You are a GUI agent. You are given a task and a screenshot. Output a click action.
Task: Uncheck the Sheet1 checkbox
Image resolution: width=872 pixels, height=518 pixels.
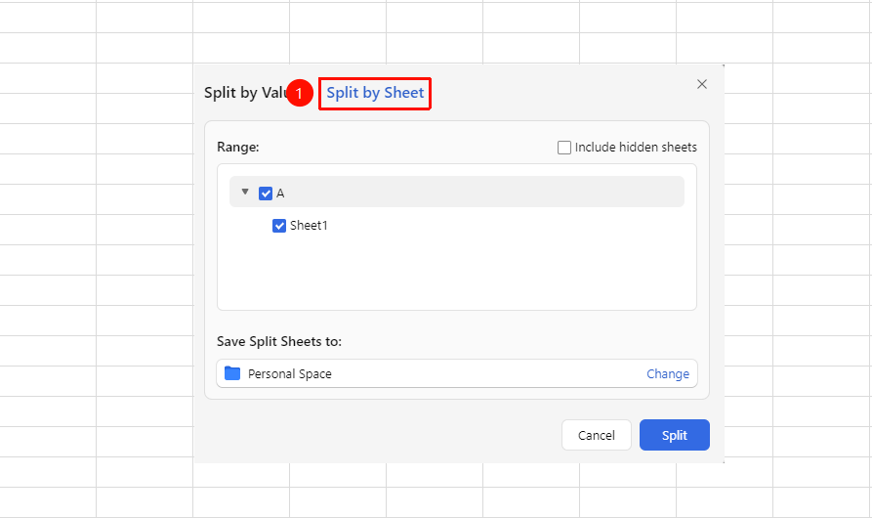coord(279,226)
